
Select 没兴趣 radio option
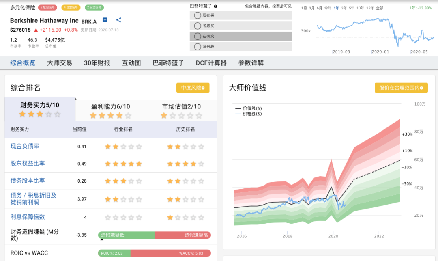coord(198,47)
